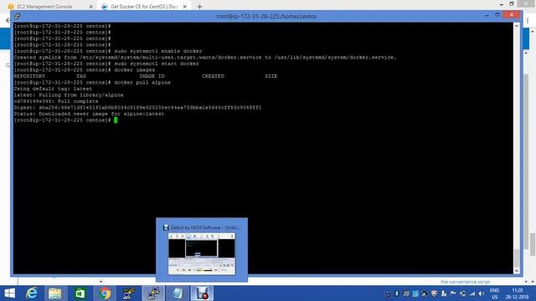Click 'Status: Downloaded newer image' line

pyautogui.click(x=89, y=114)
